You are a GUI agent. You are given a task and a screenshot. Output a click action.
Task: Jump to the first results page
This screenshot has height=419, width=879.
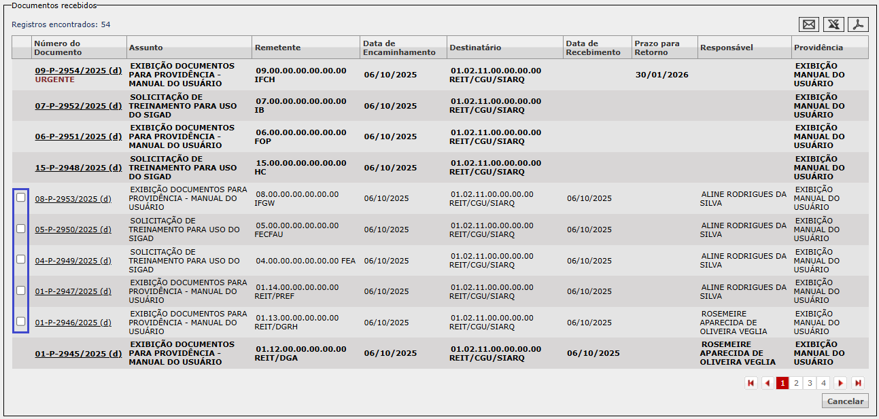[751, 383]
